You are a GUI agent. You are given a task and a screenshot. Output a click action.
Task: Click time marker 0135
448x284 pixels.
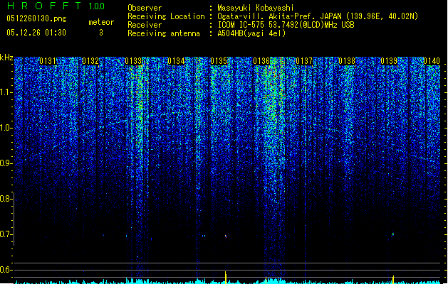pyautogui.click(x=219, y=61)
